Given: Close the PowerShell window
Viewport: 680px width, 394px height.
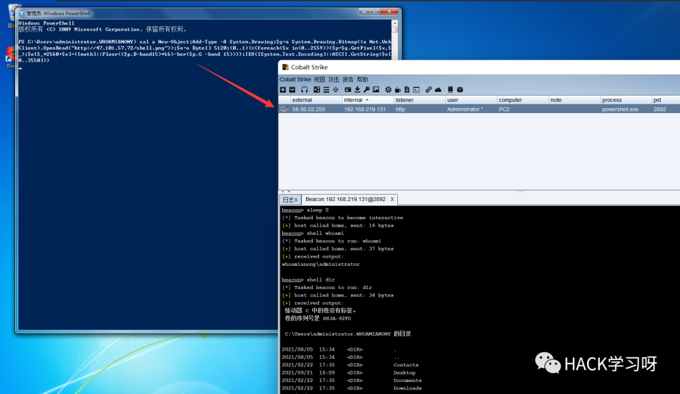Looking at the screenshot, I should click(389, 12).
